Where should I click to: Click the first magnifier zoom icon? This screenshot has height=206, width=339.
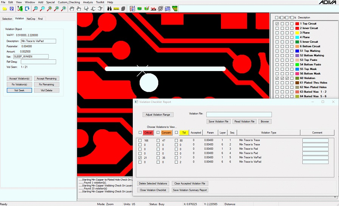click(35, 9)
